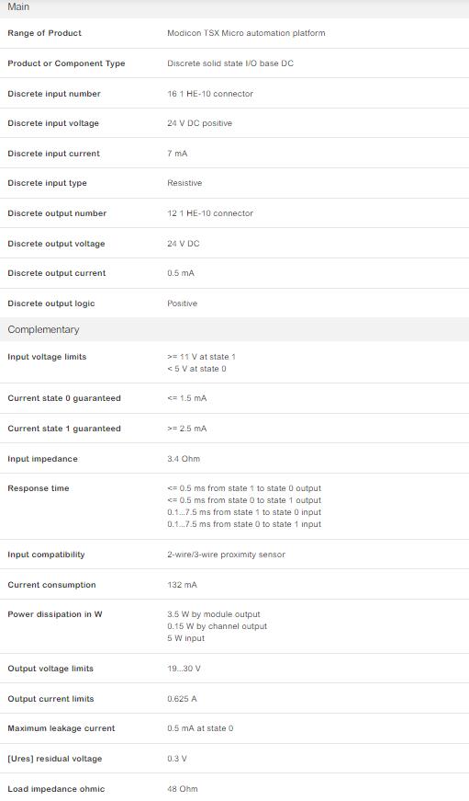469x801 pixels.
Task: Select 2-wire/3-wire proximity sensor text
Action: coord(227,555)
